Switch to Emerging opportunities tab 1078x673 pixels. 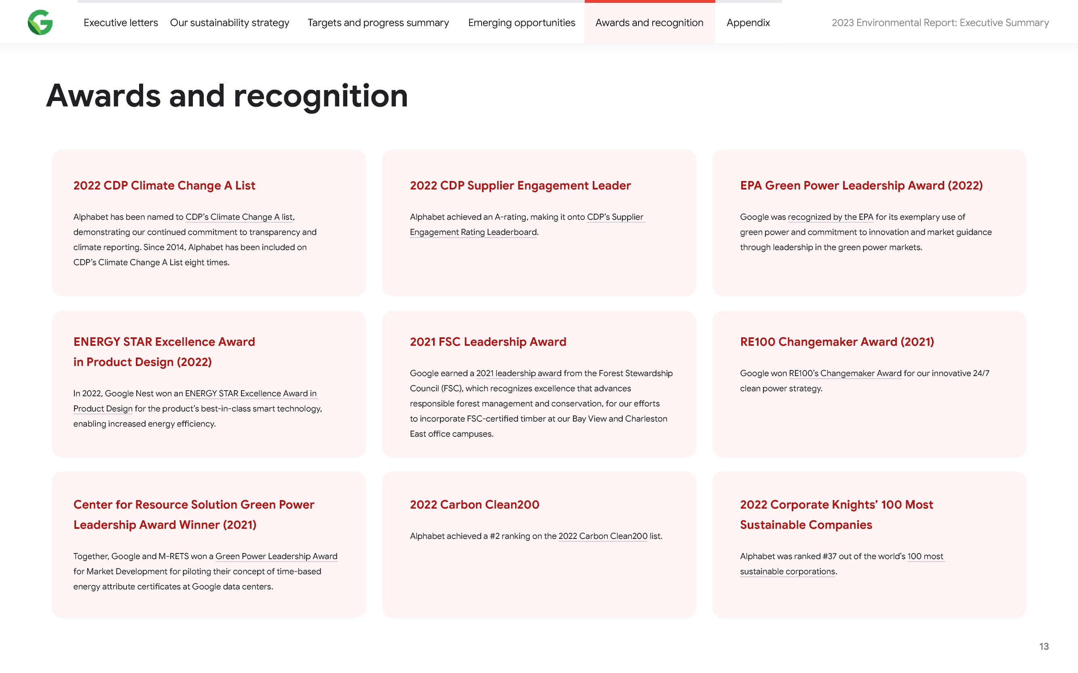tap(522, 23)
